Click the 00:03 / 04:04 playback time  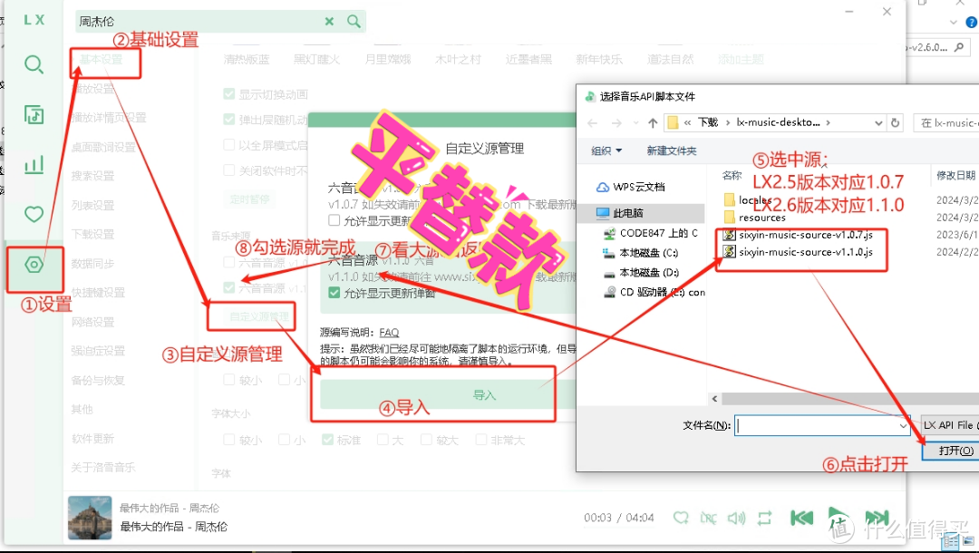point(619,518)
